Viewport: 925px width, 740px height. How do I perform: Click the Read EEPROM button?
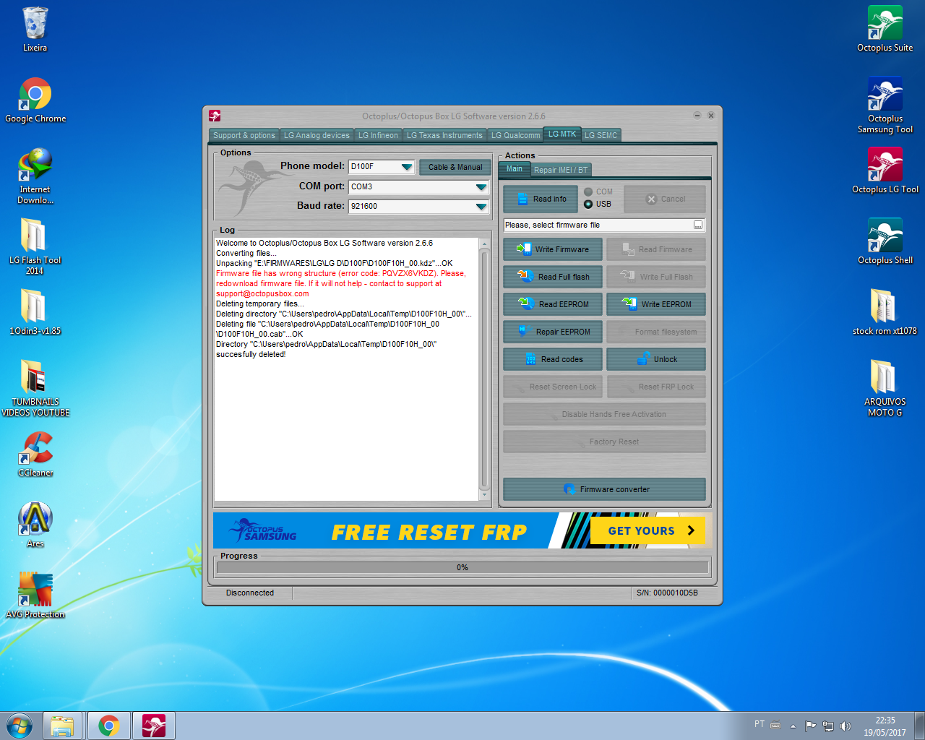point(553,304)
